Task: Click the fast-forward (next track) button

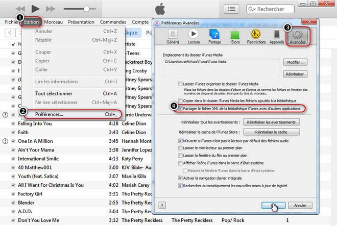Action: point(51,9)
